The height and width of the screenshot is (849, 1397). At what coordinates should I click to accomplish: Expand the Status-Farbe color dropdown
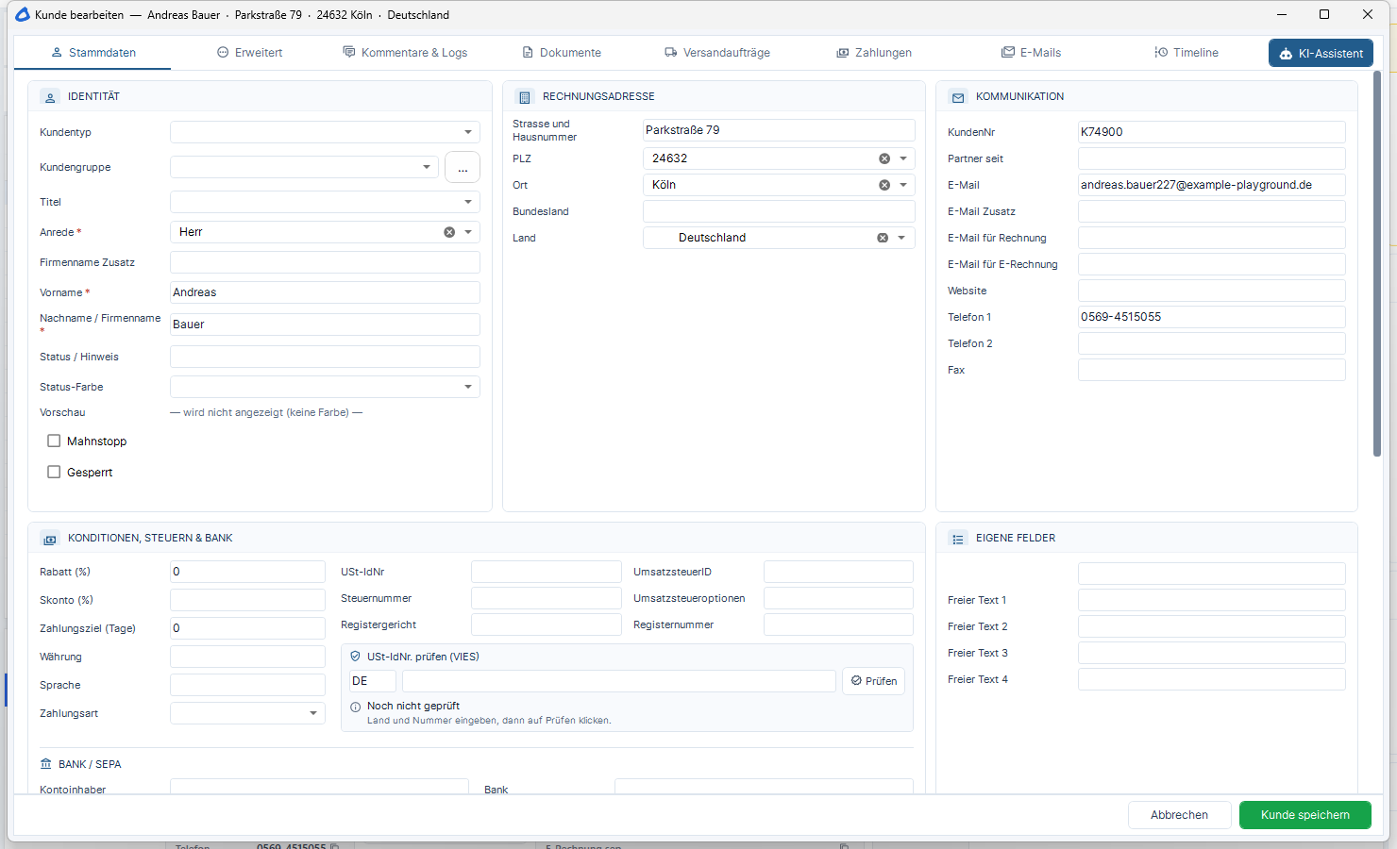325,387
